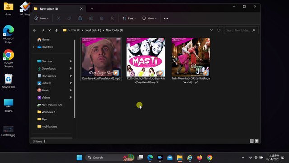Open New Volume (D:) in sidebar
Screen dimensions: 289x163
pos(50,105)
